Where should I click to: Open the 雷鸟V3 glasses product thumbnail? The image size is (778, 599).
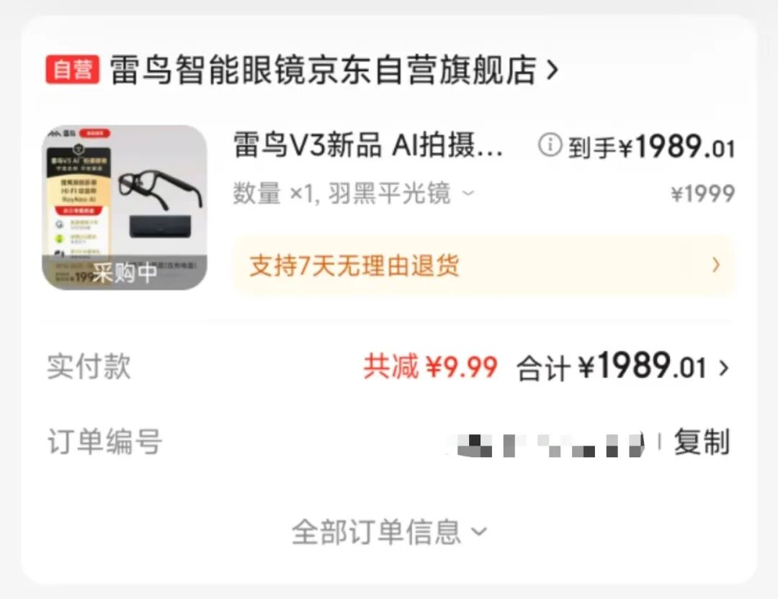(125, 207)
